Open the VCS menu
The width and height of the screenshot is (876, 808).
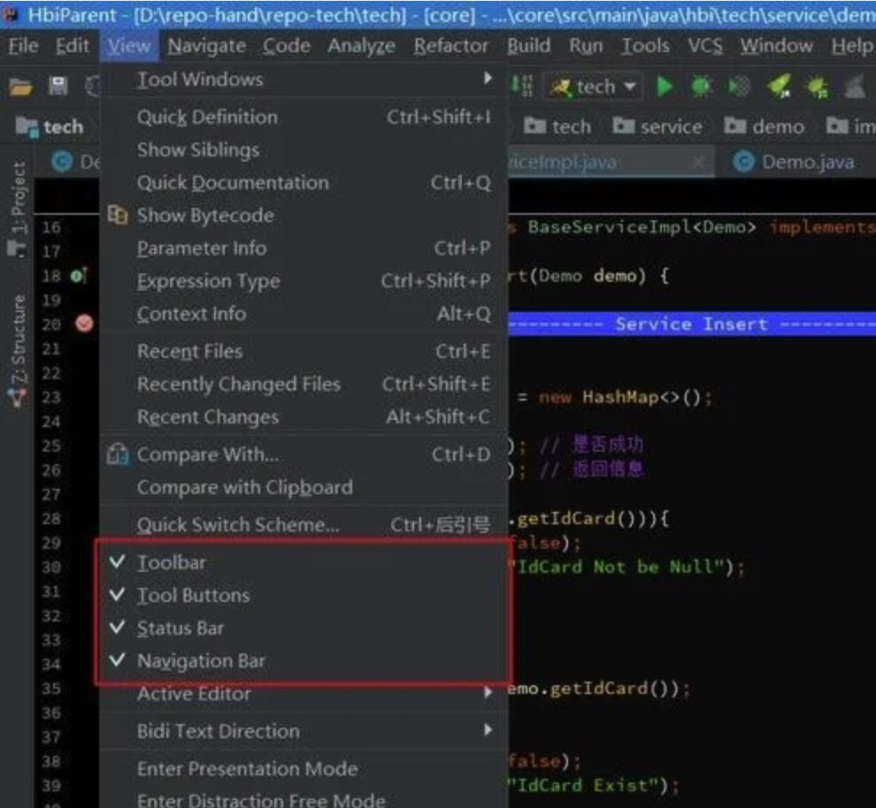point(705,46)
